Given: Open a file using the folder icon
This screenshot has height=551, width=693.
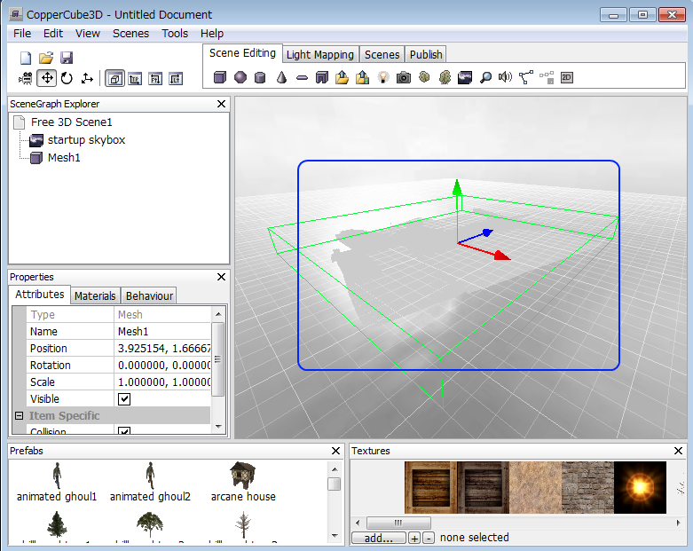Looking at the screenshot, I should pyautogui.click(x=46, y=58).
